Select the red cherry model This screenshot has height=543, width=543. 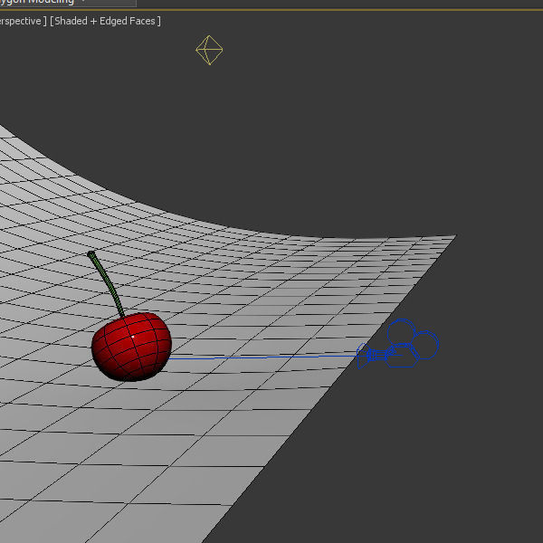(x=131, y=347)
